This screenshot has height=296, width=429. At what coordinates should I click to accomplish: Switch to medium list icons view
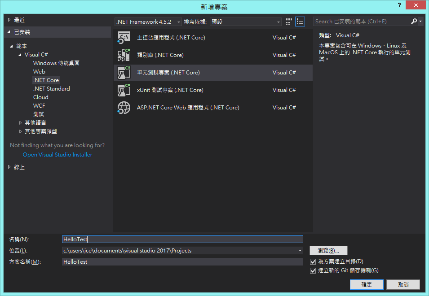coord(300,22)
